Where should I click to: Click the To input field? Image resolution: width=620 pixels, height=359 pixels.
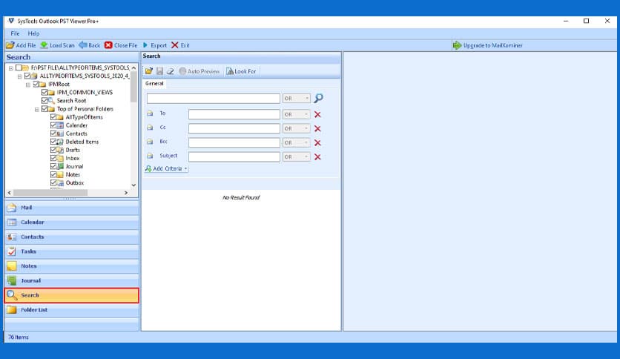coord(234,115)
